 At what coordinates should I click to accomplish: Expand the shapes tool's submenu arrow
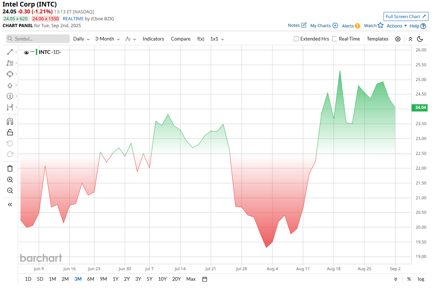point(16,74)
